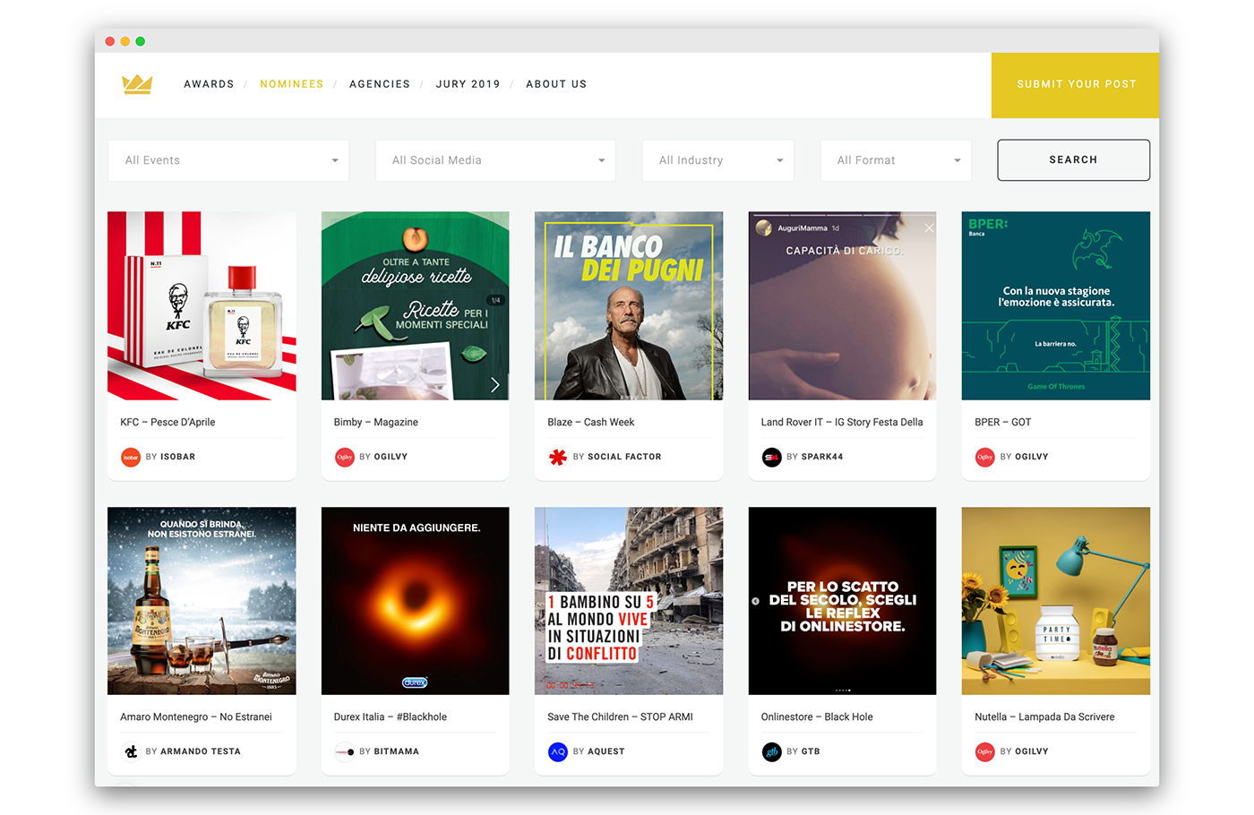This screenshot has width=1254, height=815.
Task: Click the Bimby recipes thumbnail
Action: click(416, 305)
